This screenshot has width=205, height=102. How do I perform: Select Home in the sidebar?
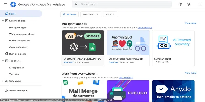(21, 14)
